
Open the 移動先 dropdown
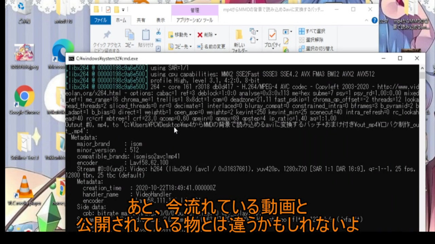180,35
